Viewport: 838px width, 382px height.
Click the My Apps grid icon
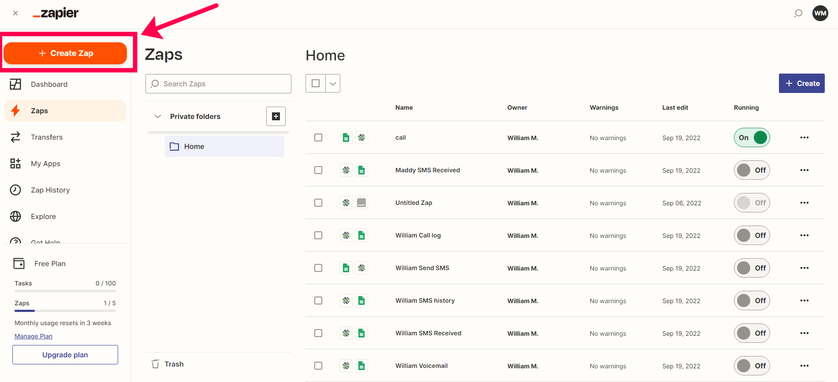[15, 163]
